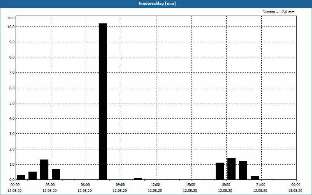Click the 03:00 x-axis time label
Screen dimensions: 312x195
tap(50, 185)
